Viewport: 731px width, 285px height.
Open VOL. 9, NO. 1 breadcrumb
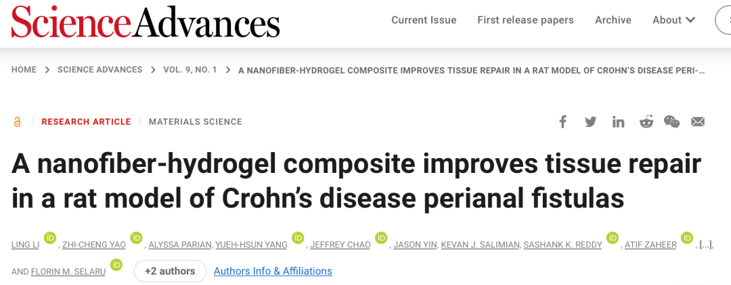pyautogui.click(x=190, y=70)
